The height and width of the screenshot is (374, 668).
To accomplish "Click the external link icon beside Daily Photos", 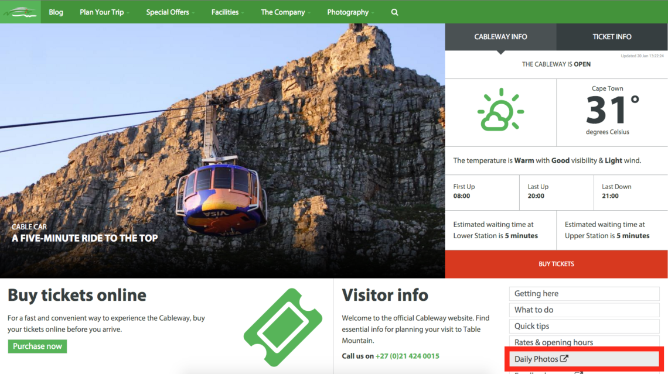I will 564,359.
